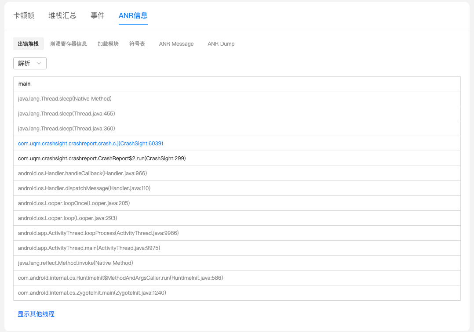Click the chevron arrow in 解析 selector
Screen dimensions: 474x332
coord(39,63)
